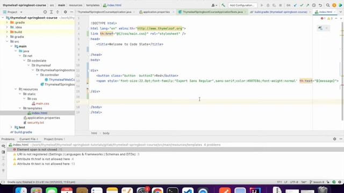344x193 pixels.
Task: Toggle tool window bars in status bar
Action: [3, 182]
